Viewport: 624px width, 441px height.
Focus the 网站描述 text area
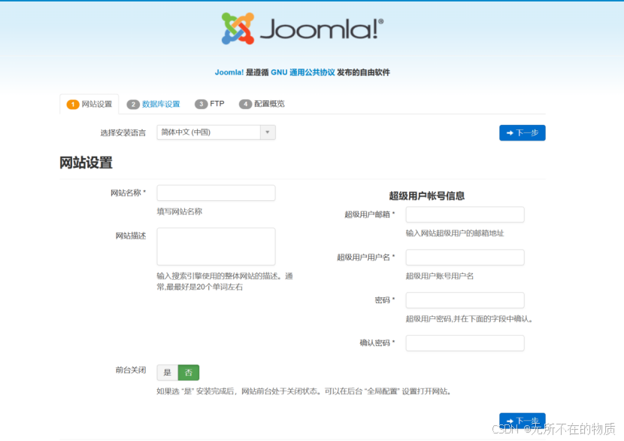pyautogui.click(x=216, y=247)
